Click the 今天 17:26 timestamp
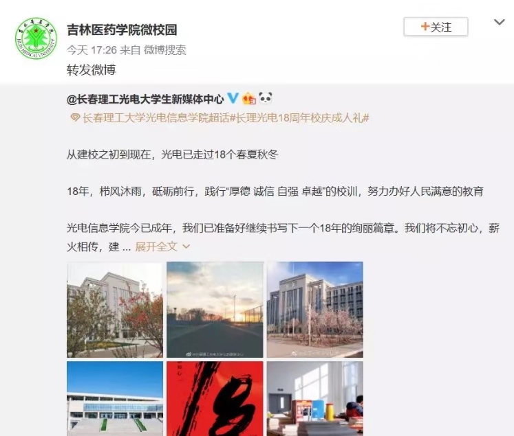The height and width of the screenshot is (436, 514). pos(92,50)
